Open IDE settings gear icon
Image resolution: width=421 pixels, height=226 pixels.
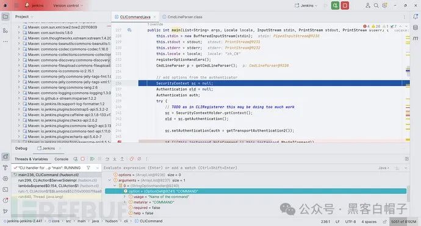tap(385, 5)
